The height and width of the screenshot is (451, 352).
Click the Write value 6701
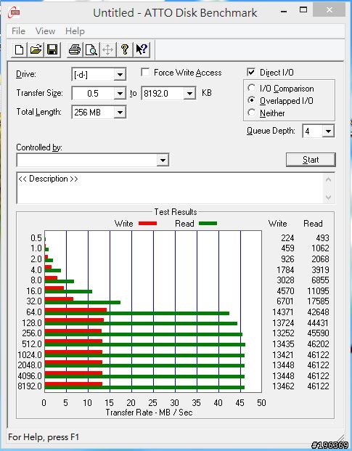(x=285, y=301)
